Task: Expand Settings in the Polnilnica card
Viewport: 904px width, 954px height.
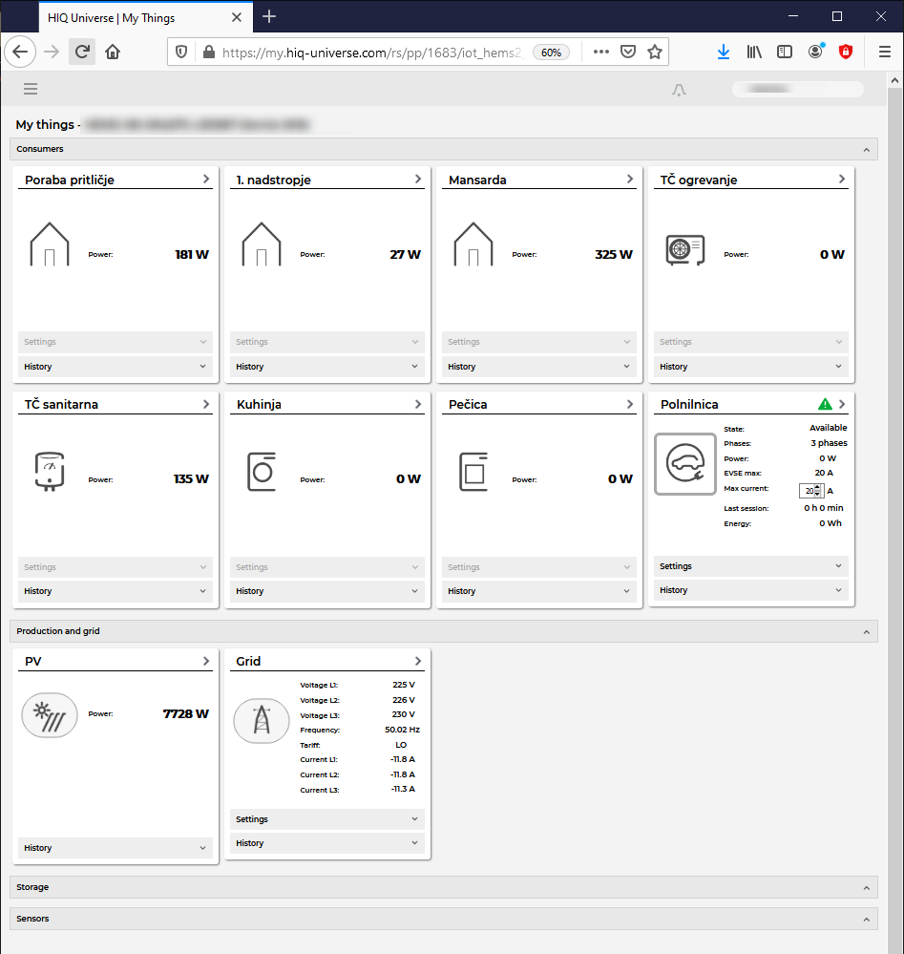Action: click(750, 566)
